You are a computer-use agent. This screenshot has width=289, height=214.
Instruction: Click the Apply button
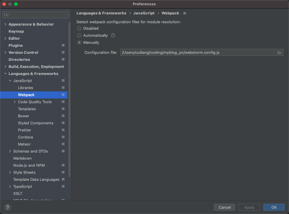(x=249, y=207)
